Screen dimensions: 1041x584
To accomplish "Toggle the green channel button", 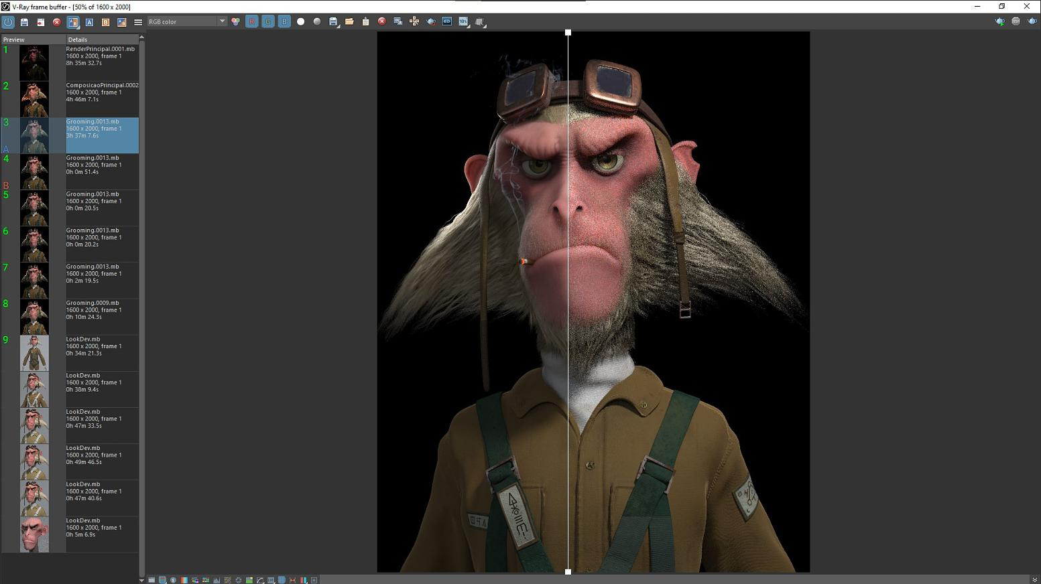I will point(268,21).
